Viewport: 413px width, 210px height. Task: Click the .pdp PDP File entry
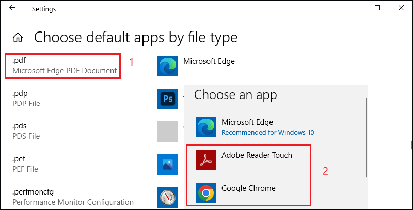click(26, 99)
